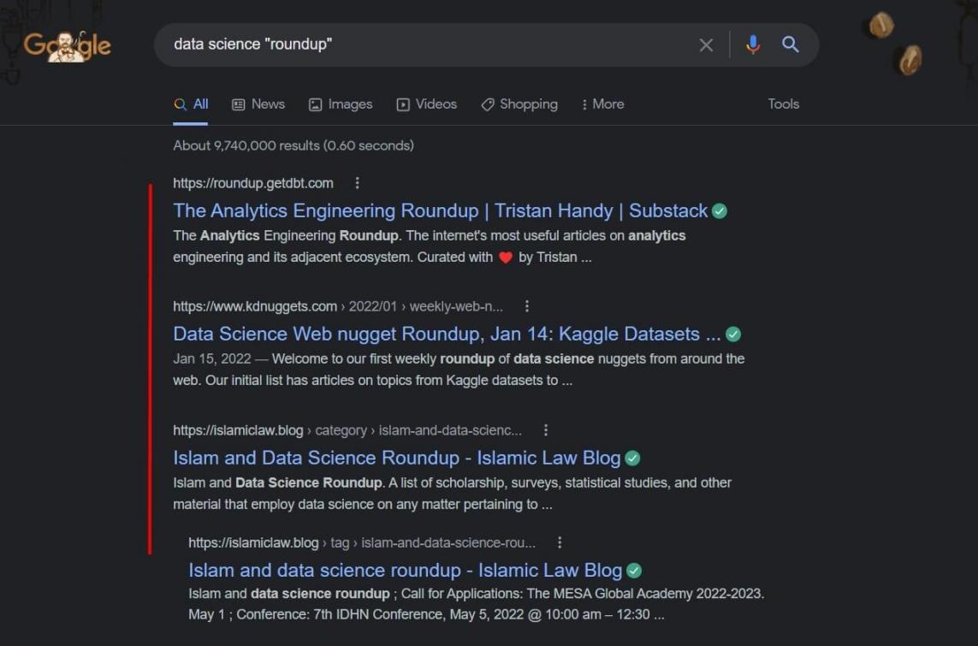Open three-dot menu beside roundup.getdbt.com
Screen dimensions: 978x646
coord(358,183)
